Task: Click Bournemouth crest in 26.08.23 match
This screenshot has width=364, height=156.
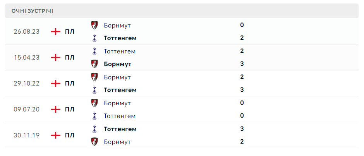Action: click(x=94, y=25)
